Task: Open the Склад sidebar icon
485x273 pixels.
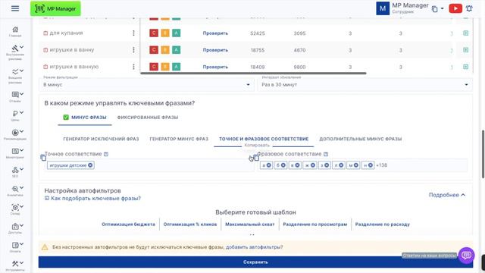Action: pyautogui.click(x=15, y=207)
